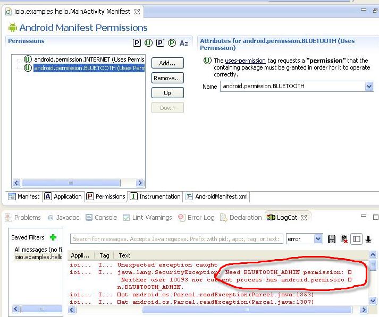
Task: Open the AndroidManifest.xml tab
Action: tap(217, 196)
